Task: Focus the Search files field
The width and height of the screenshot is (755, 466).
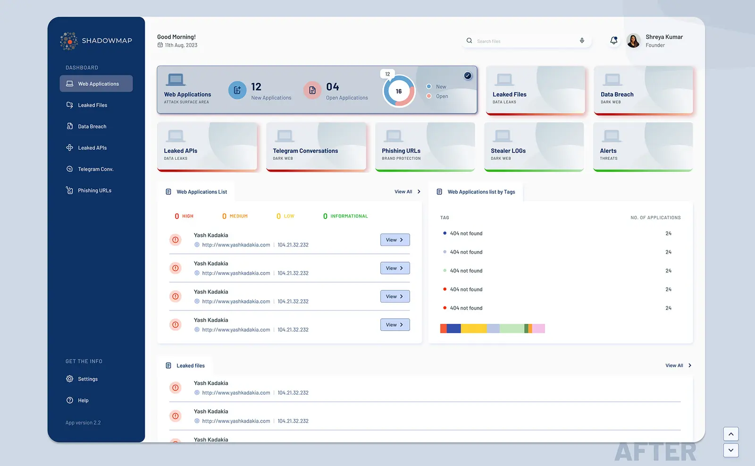Action: point(526,41)
